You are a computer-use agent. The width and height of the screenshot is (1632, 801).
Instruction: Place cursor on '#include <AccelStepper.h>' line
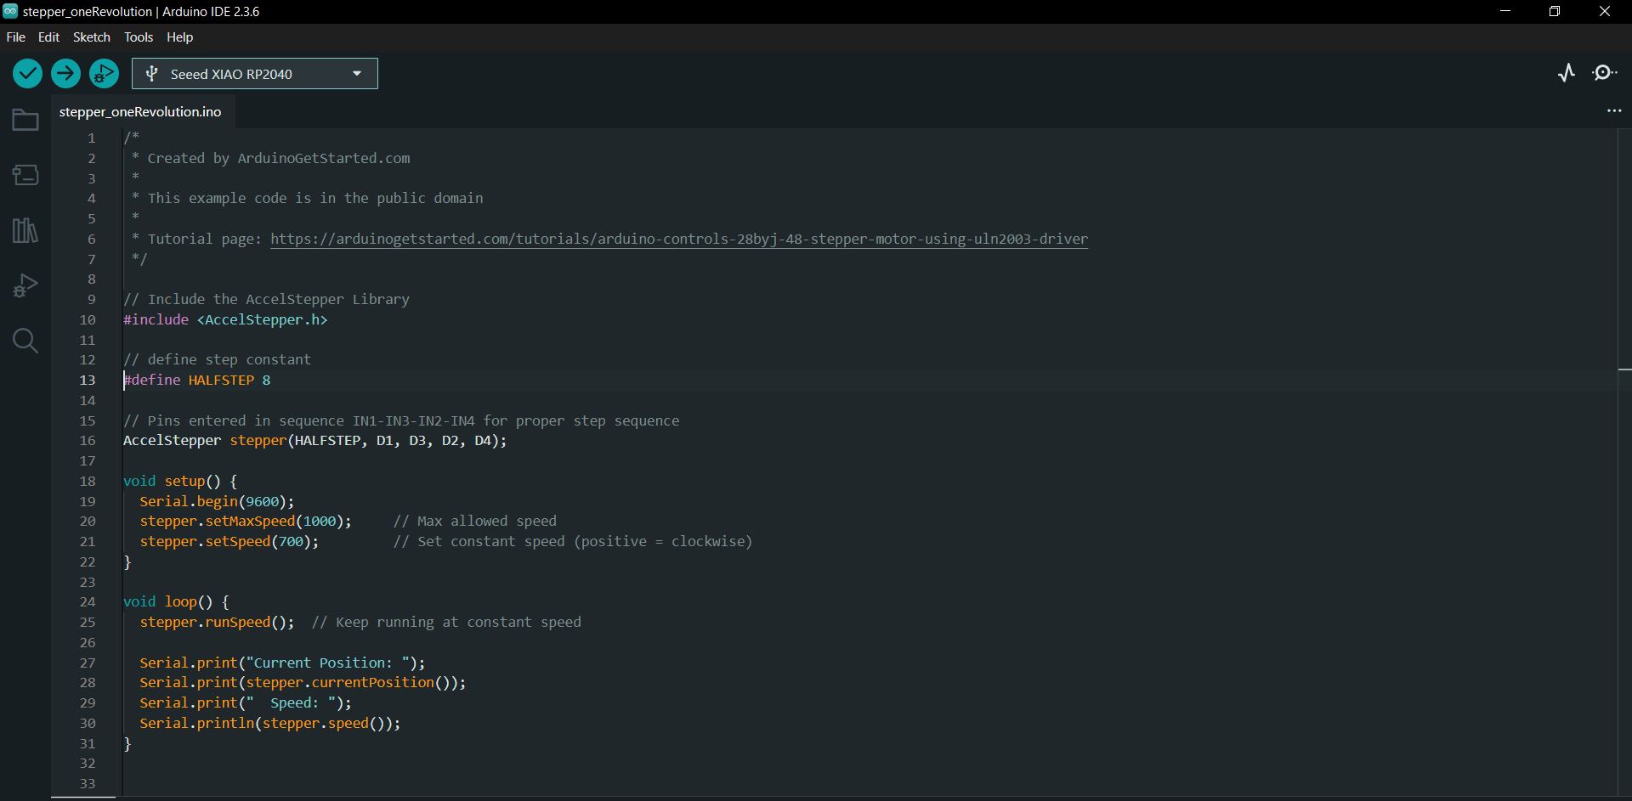pos(225,319)
